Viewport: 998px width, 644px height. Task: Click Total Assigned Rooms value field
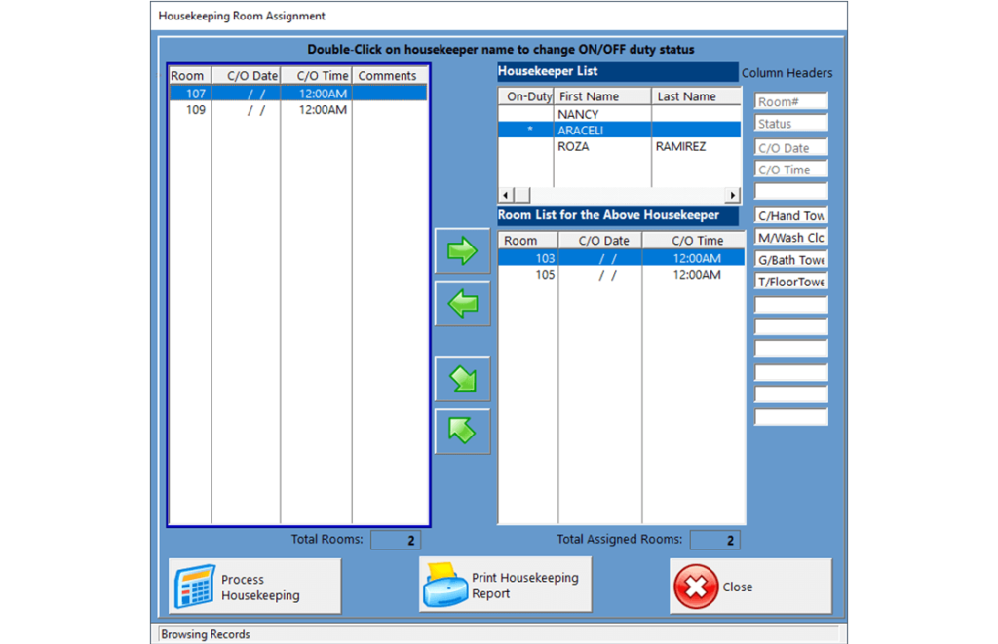(x=714, y=540)
